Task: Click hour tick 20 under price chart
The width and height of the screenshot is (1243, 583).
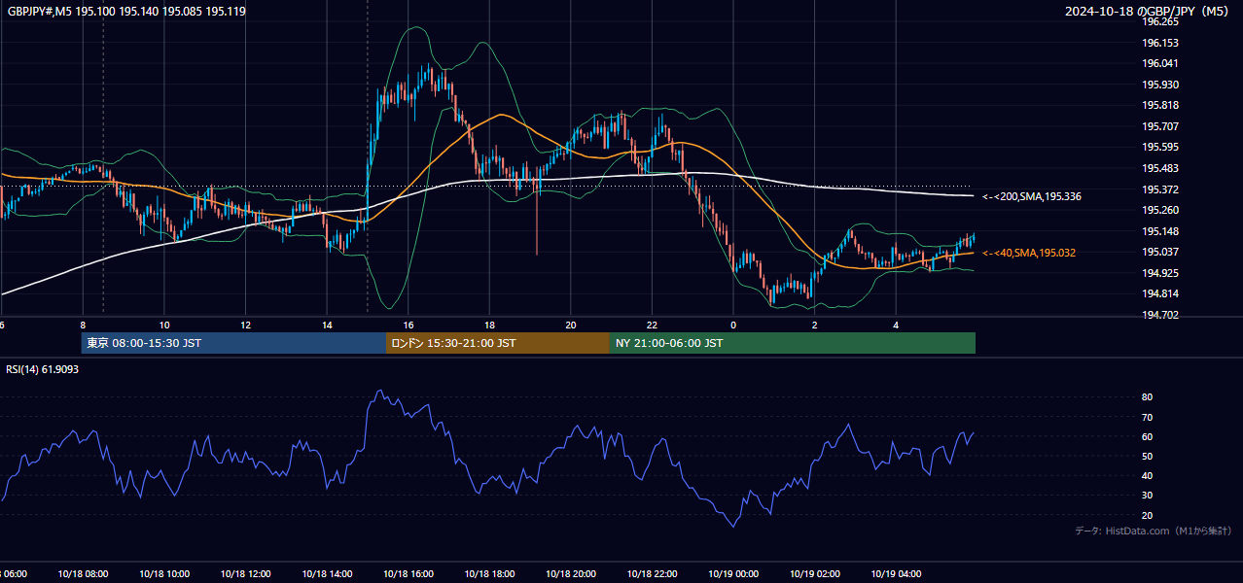Action: [571, 325]
